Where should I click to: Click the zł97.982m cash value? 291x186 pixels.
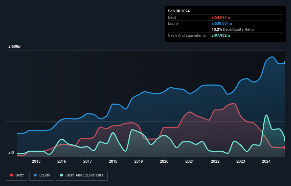(x=221, y=35)
